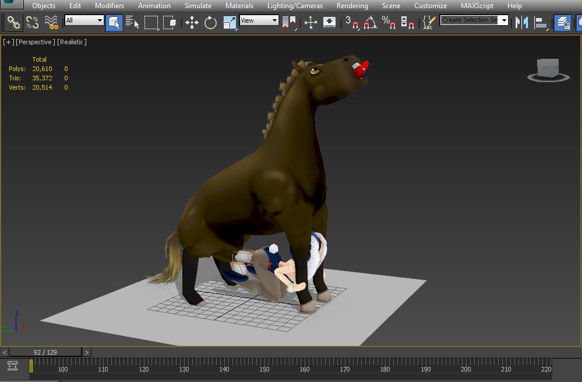Image resolution: width=582 pixels, height=382 pixels.
Task: Pick the Select and Uniform Scale tool
Action: [x=230, y=23]
